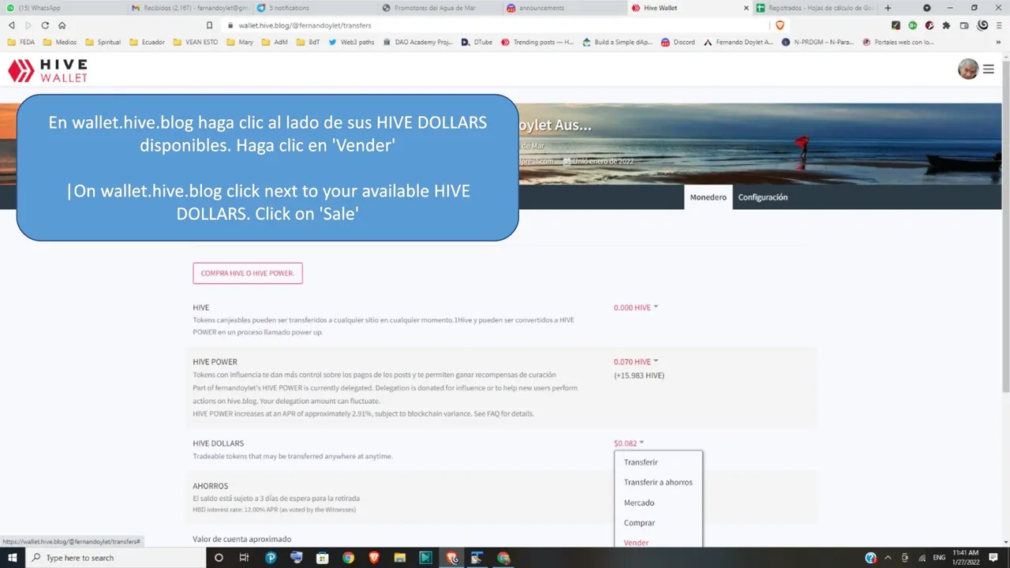Screen dimensions: 1010x568
Task: Open Cortana circle icon in the taskbar
Action: (x=219, y=558)
